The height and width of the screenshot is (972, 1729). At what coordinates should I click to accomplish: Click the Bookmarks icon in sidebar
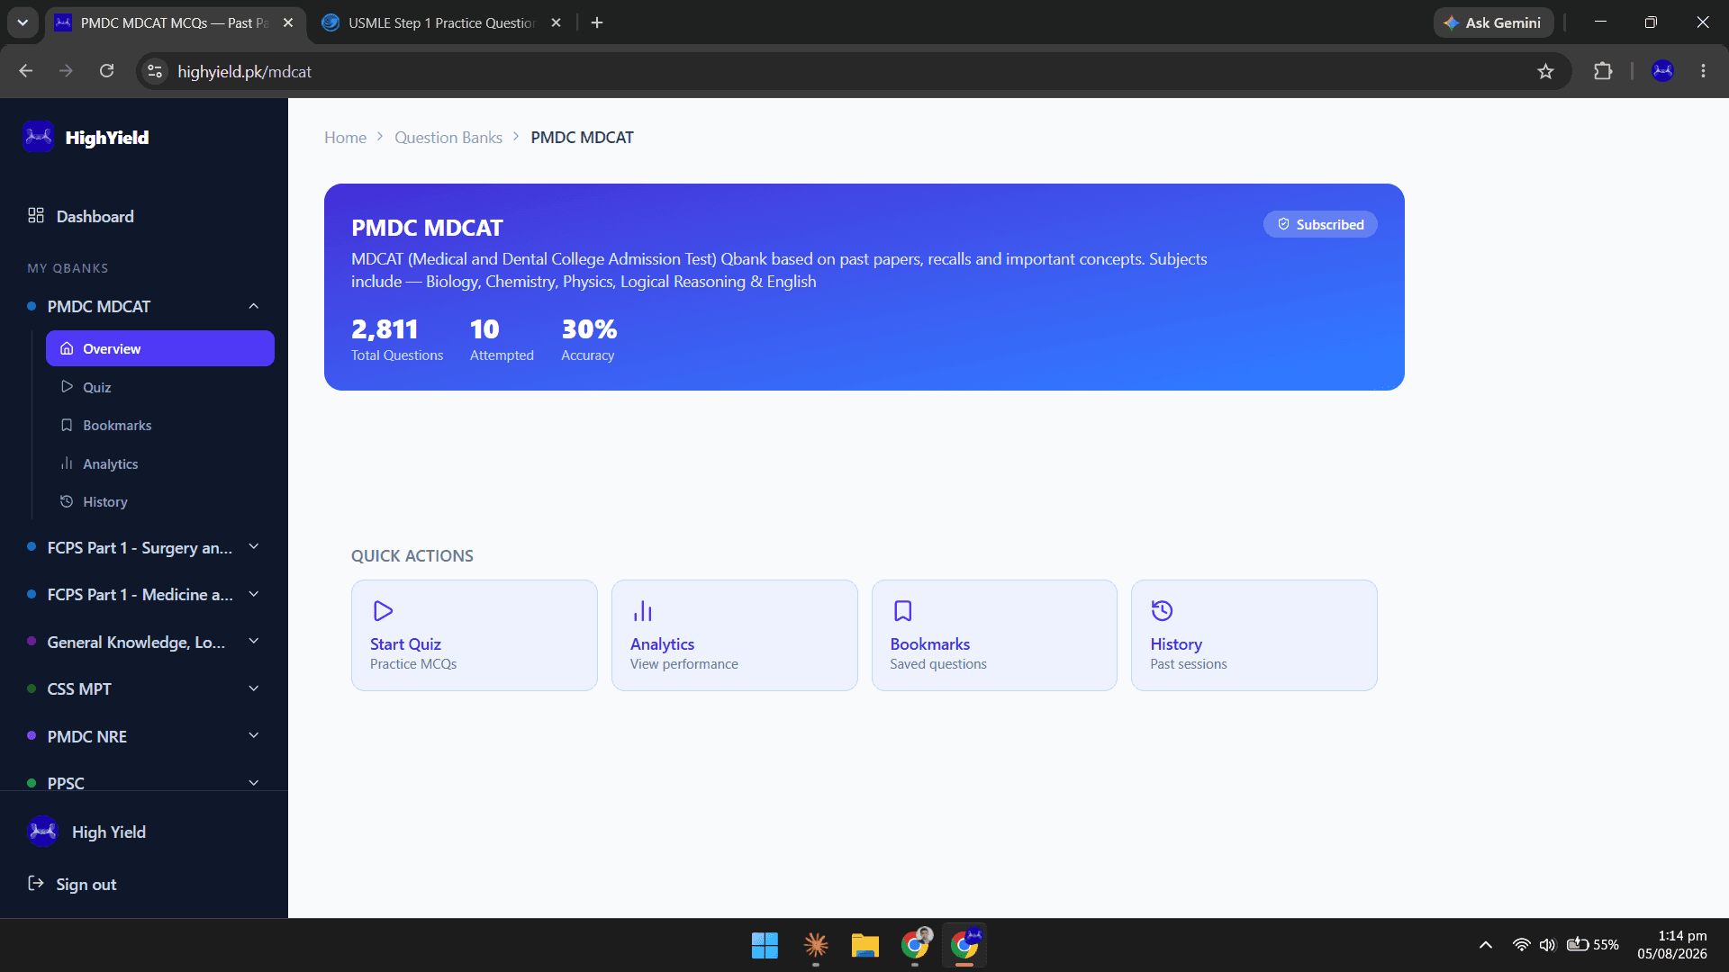click(67, 425)
